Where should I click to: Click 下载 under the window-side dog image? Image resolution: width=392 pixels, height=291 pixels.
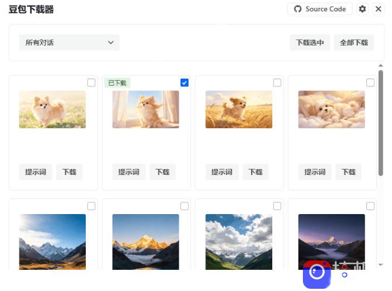tap(163, 172)
